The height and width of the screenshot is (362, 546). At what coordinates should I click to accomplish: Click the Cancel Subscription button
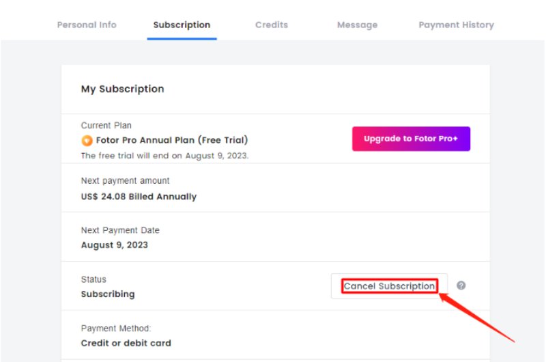(389, 286)
